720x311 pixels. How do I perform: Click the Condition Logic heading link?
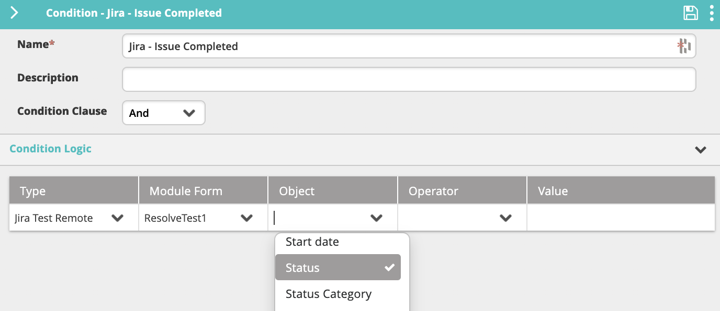[x=51, y=149]
